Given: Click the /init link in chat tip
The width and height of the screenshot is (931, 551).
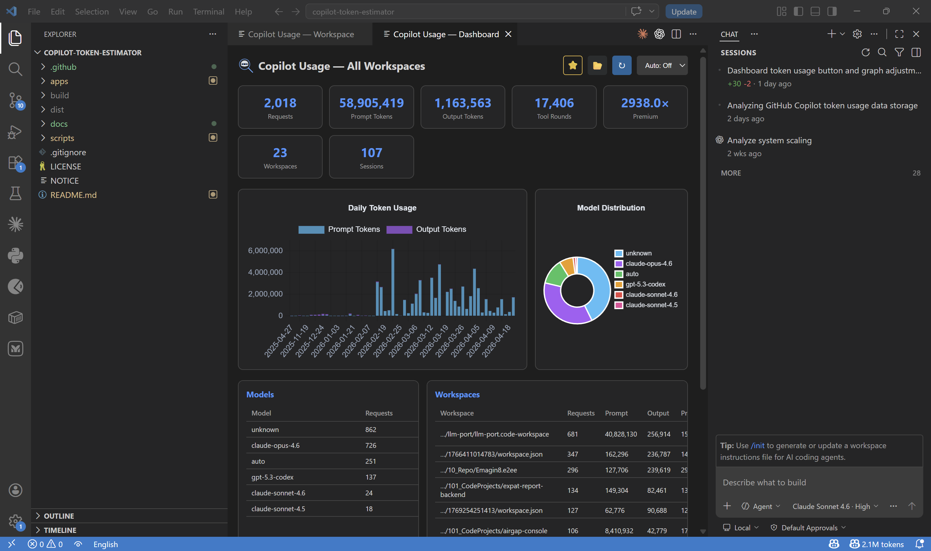Looking at the screenshot, I should (x=757, y=446).
